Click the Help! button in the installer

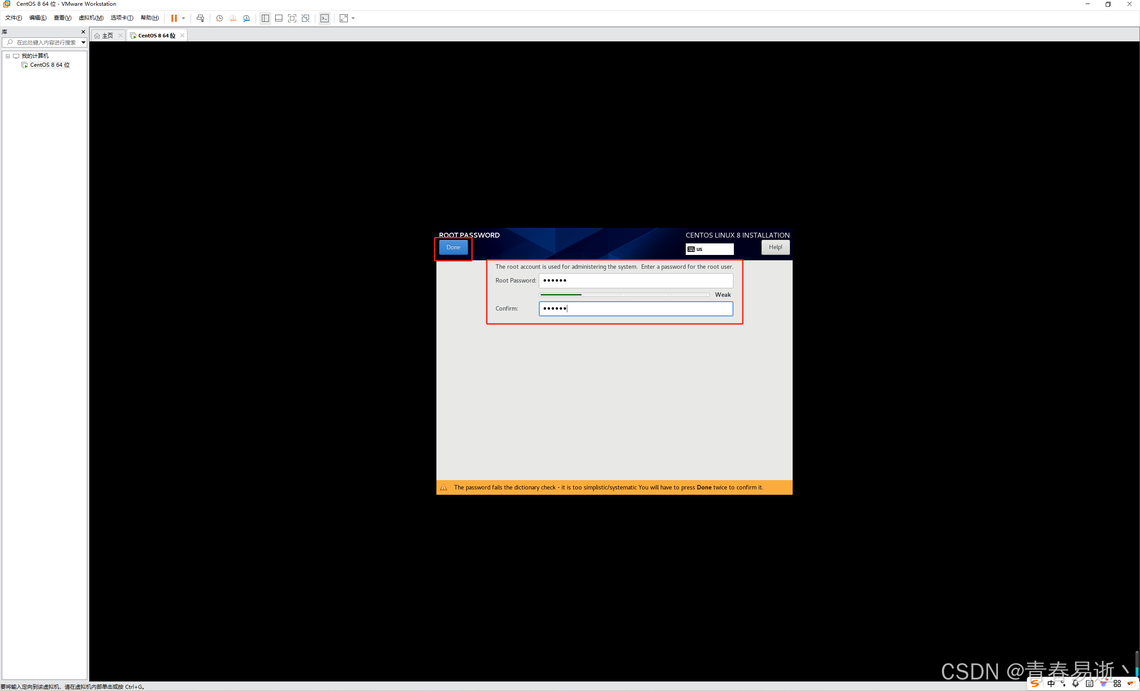[775, 247]
